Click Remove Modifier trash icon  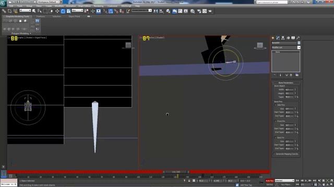pos(291,75)
